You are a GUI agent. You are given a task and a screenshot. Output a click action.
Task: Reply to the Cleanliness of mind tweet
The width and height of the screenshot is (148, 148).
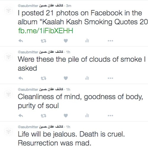(x=21, y=115)
